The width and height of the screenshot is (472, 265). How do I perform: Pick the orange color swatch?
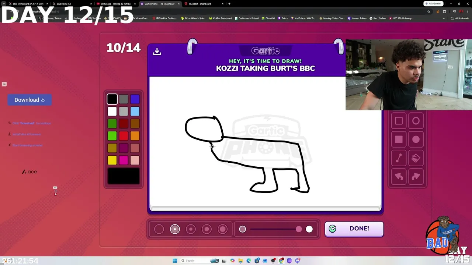pyautogui.click(x=135, y=136)
